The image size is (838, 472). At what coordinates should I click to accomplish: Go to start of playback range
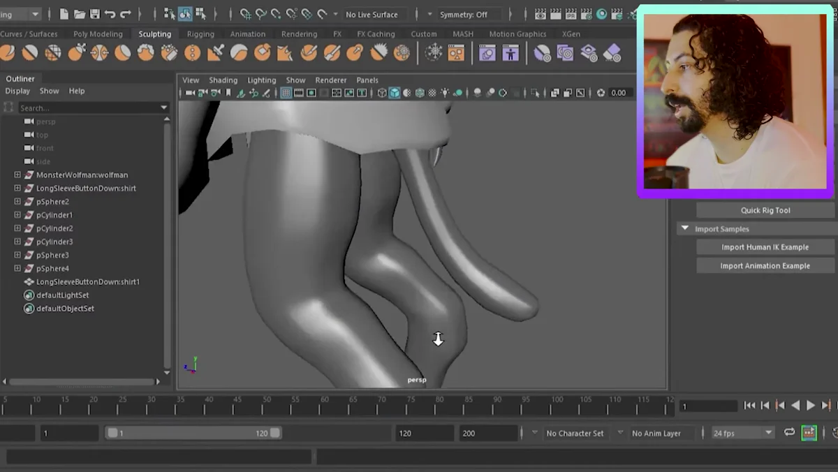pyautogui.click(x=749, y=405)
